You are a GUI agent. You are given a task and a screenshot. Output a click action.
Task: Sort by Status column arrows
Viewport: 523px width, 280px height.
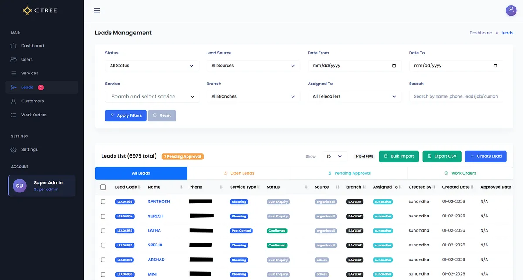(x=306, y=187)
